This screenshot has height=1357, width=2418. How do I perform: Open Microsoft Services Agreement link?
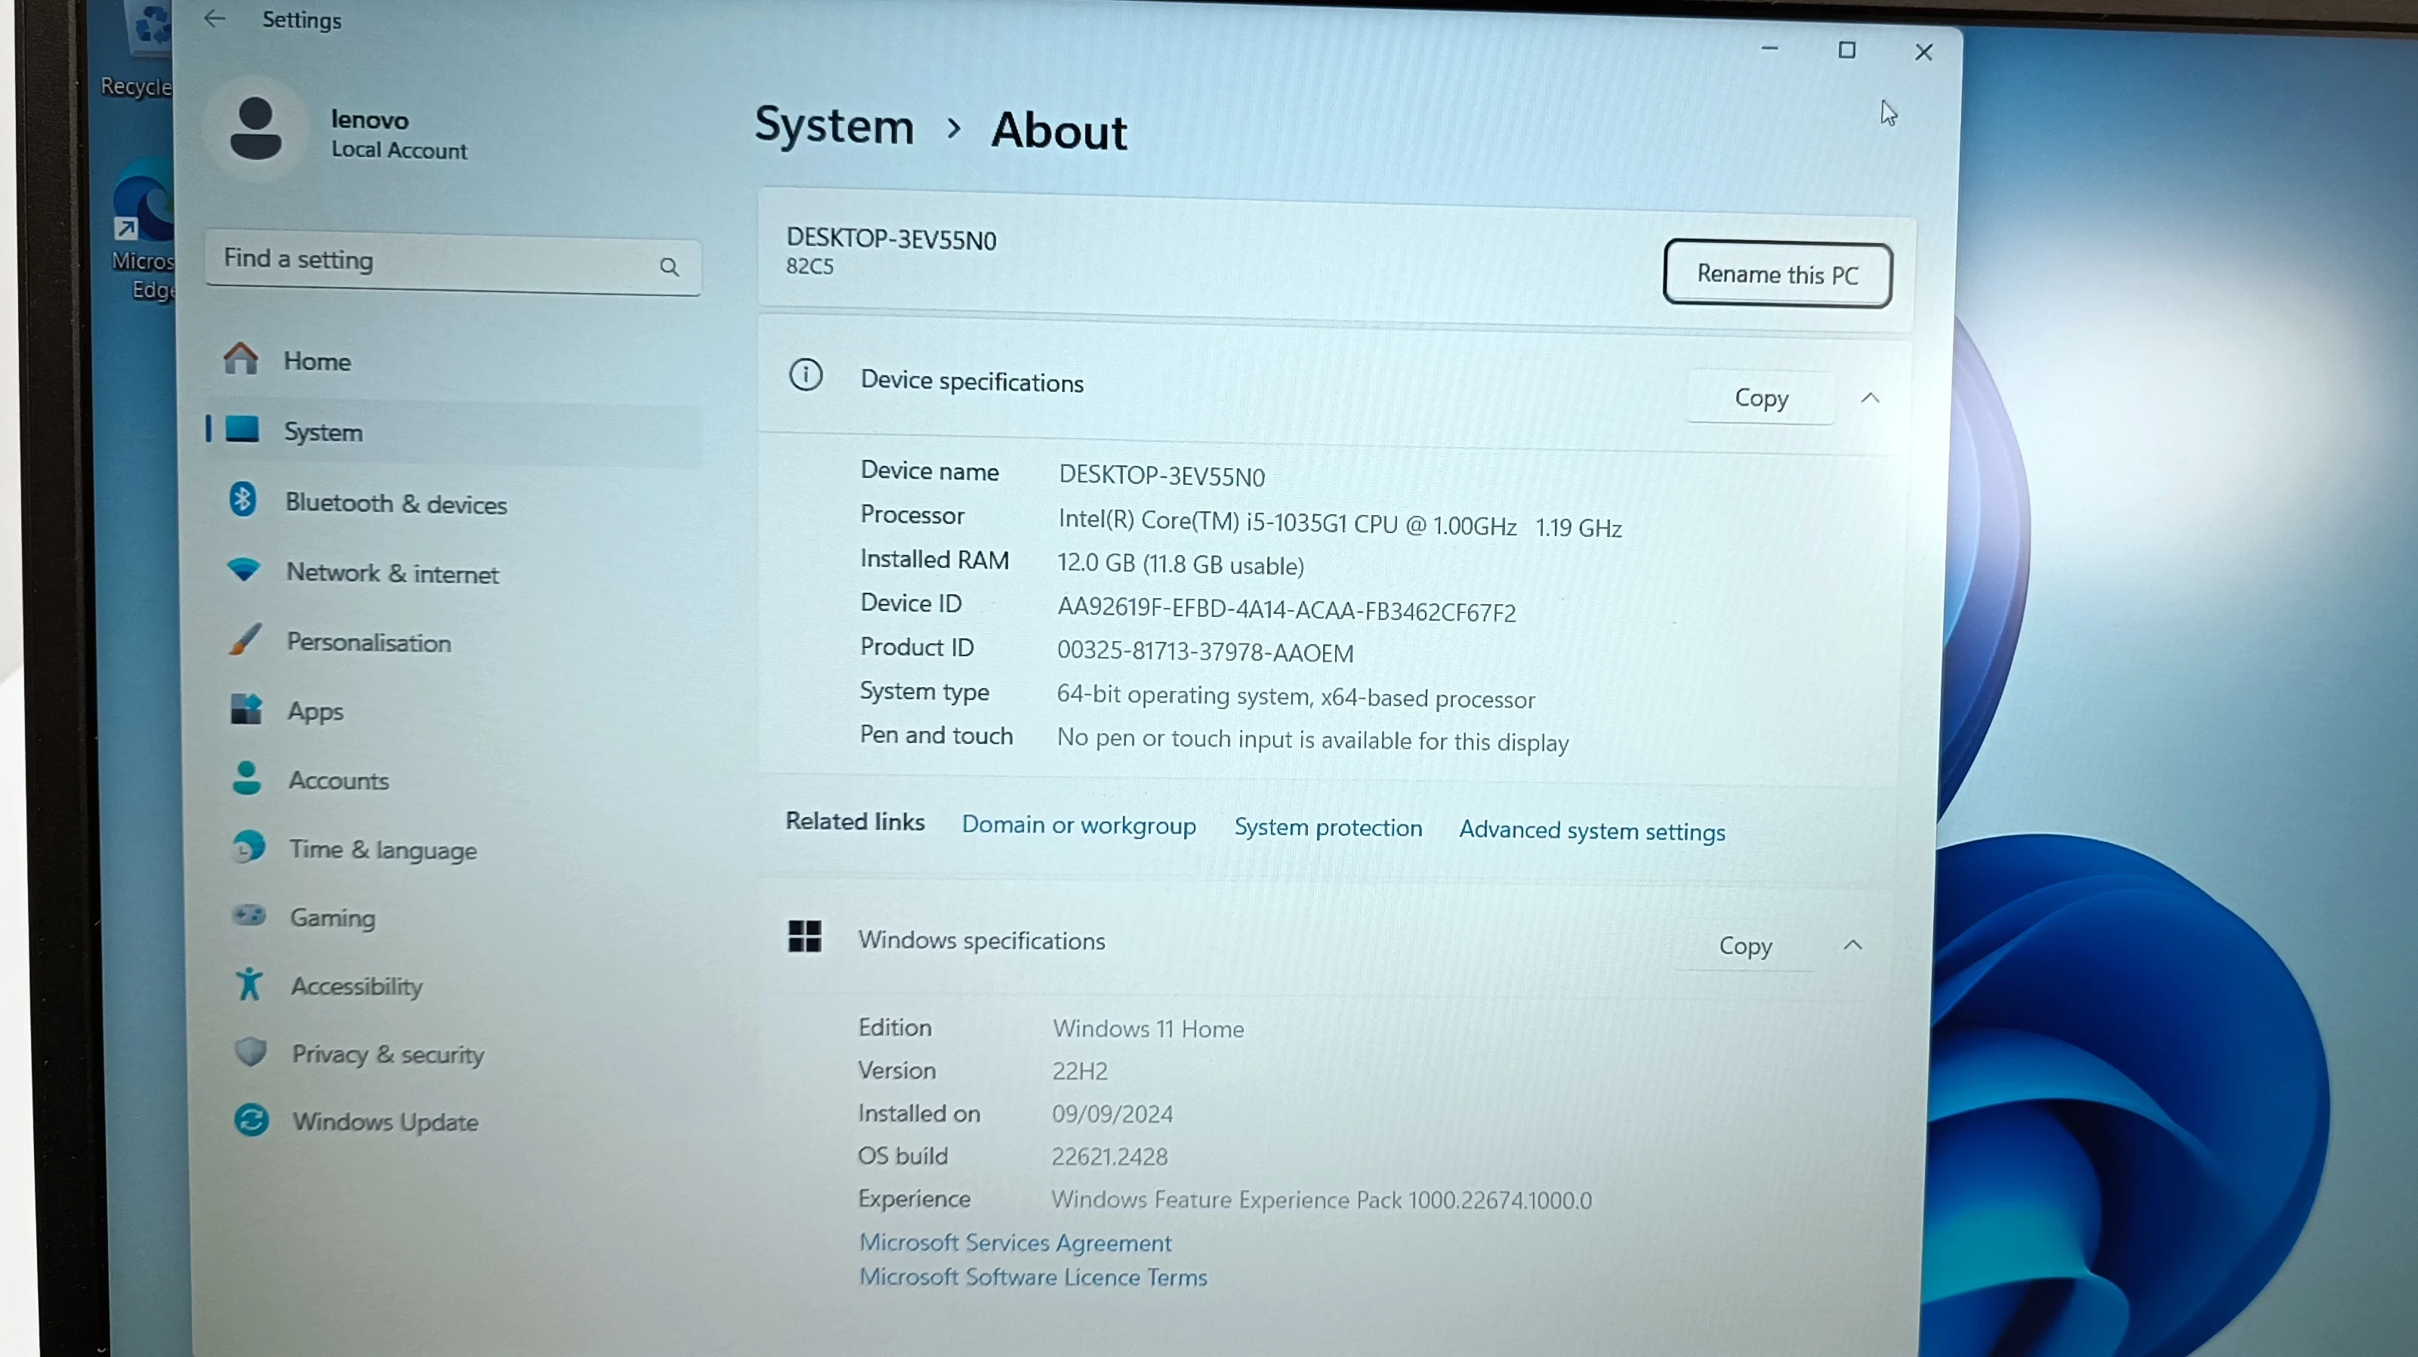pos(1016,1242)
